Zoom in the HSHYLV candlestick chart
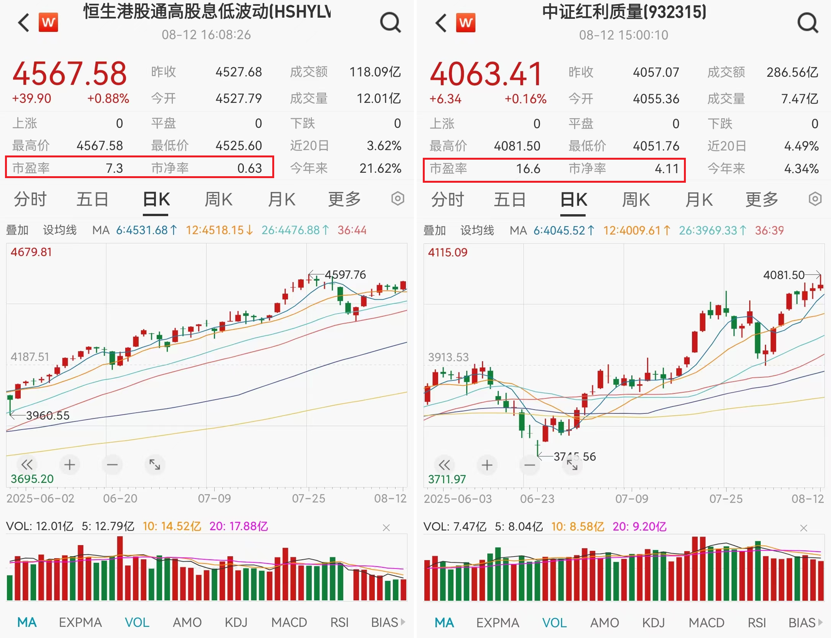Image resolution: width=831 pixels, height=638 pixels. (x=70, y=465)
